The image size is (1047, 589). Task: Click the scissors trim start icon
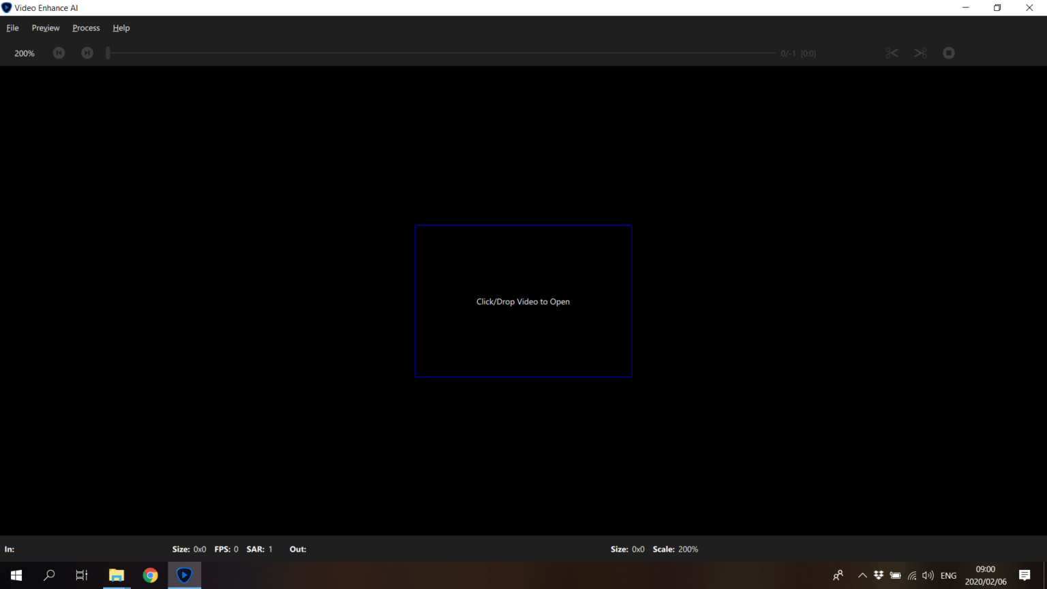point(892,52)
